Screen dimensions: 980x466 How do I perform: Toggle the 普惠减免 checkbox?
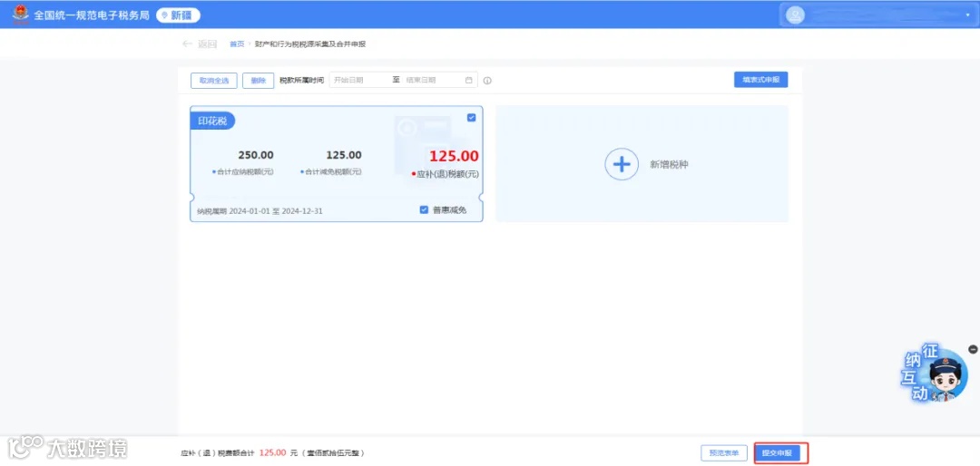pyautogui.click(x=425, y=210)
